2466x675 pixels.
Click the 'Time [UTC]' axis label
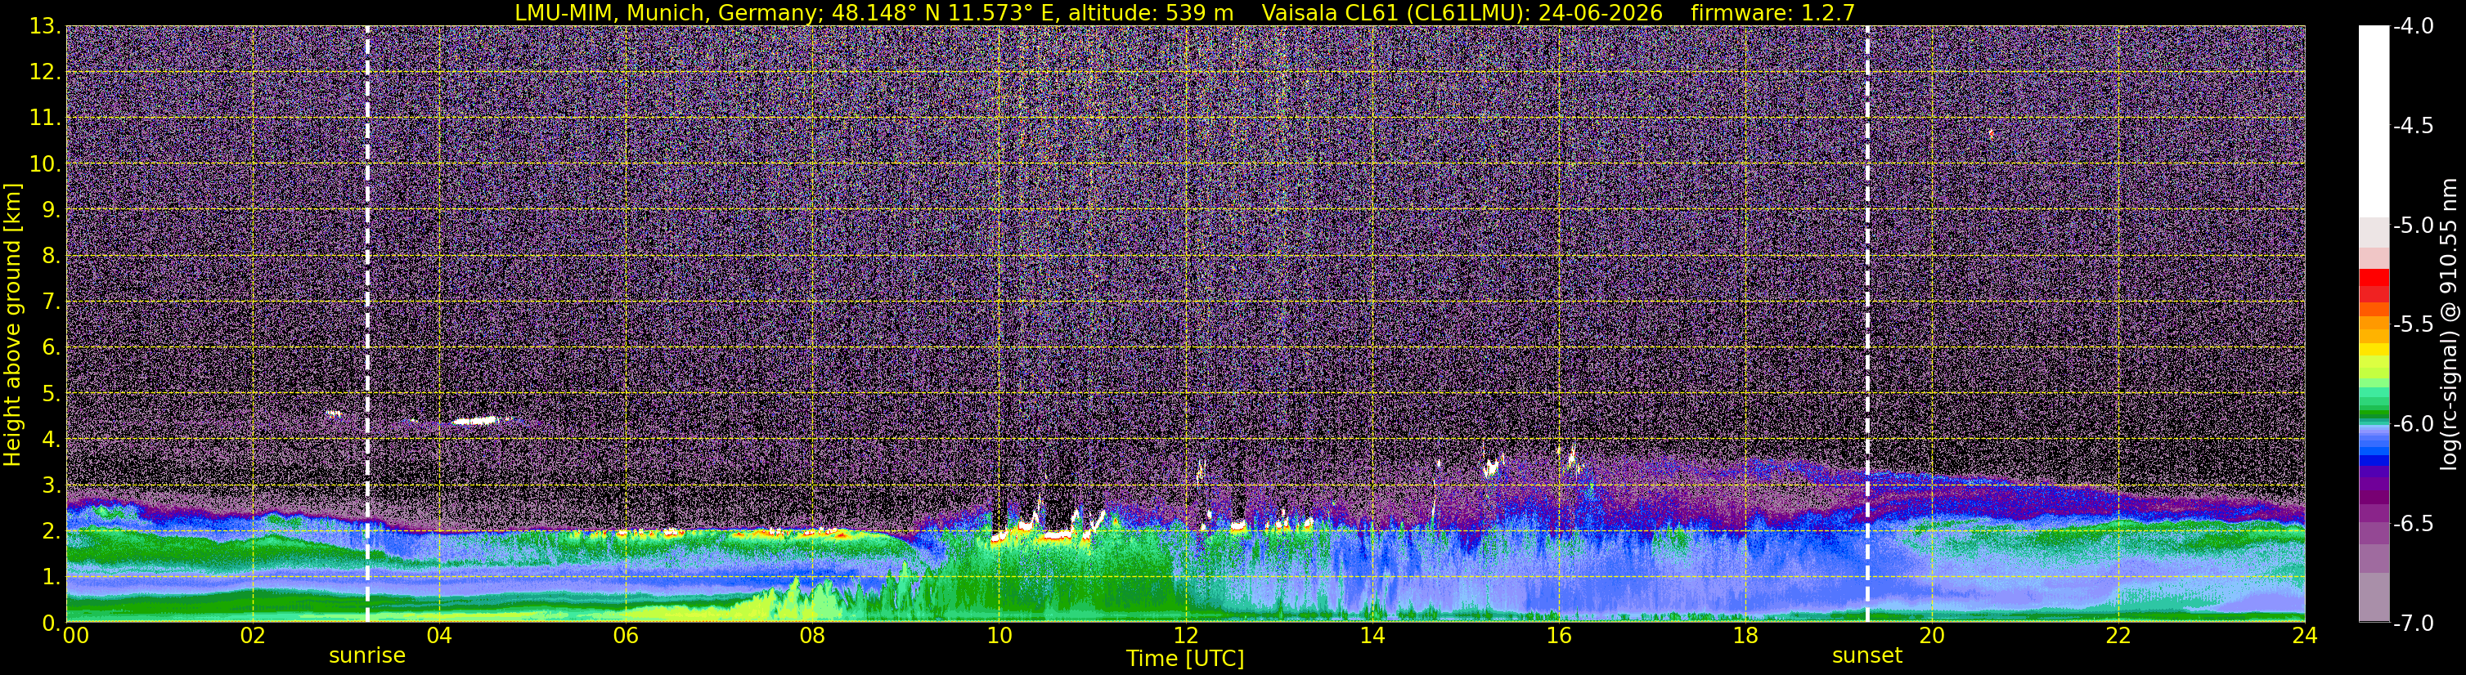(1185, 659)
